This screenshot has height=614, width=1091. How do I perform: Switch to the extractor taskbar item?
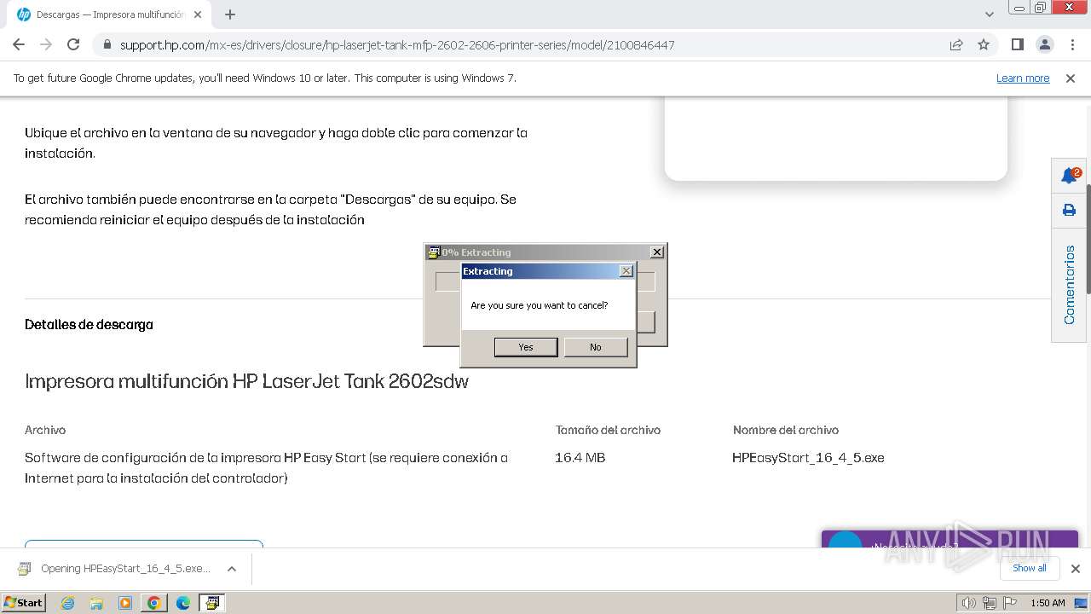point(211,603)
